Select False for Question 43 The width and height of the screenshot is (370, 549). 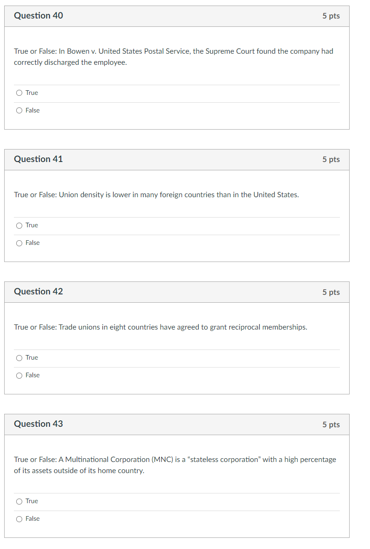tap(19, 518)
